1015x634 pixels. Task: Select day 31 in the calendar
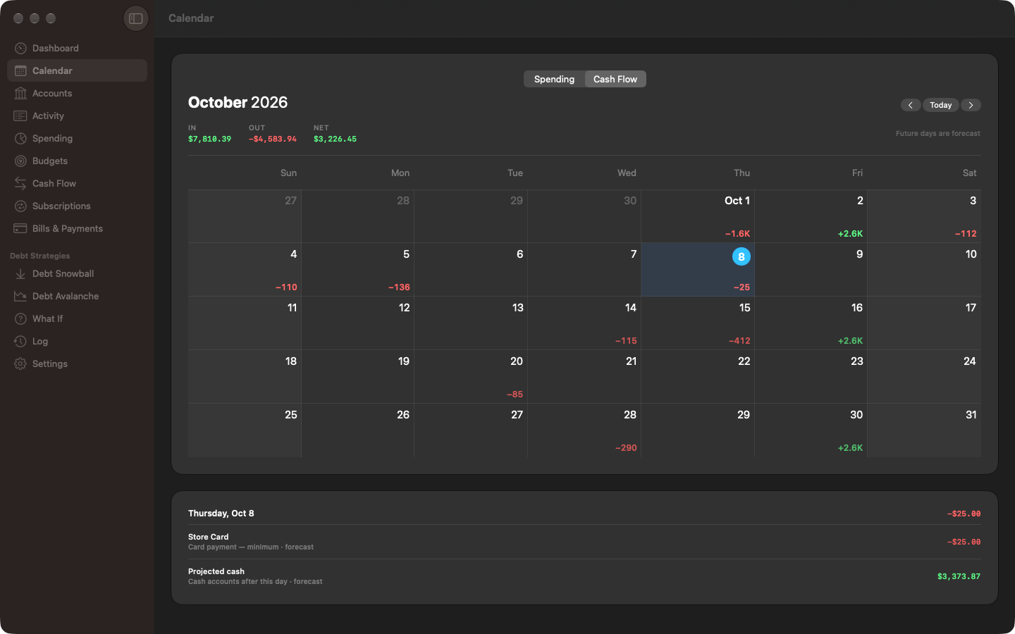pos(924,430)
